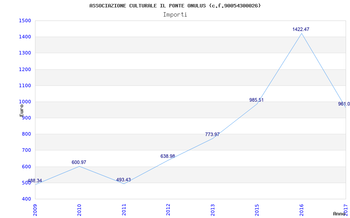This screenshot has width=350, height=218.
Task: Click the 800 y-axis tick label
Action: [x=26, y=134]
